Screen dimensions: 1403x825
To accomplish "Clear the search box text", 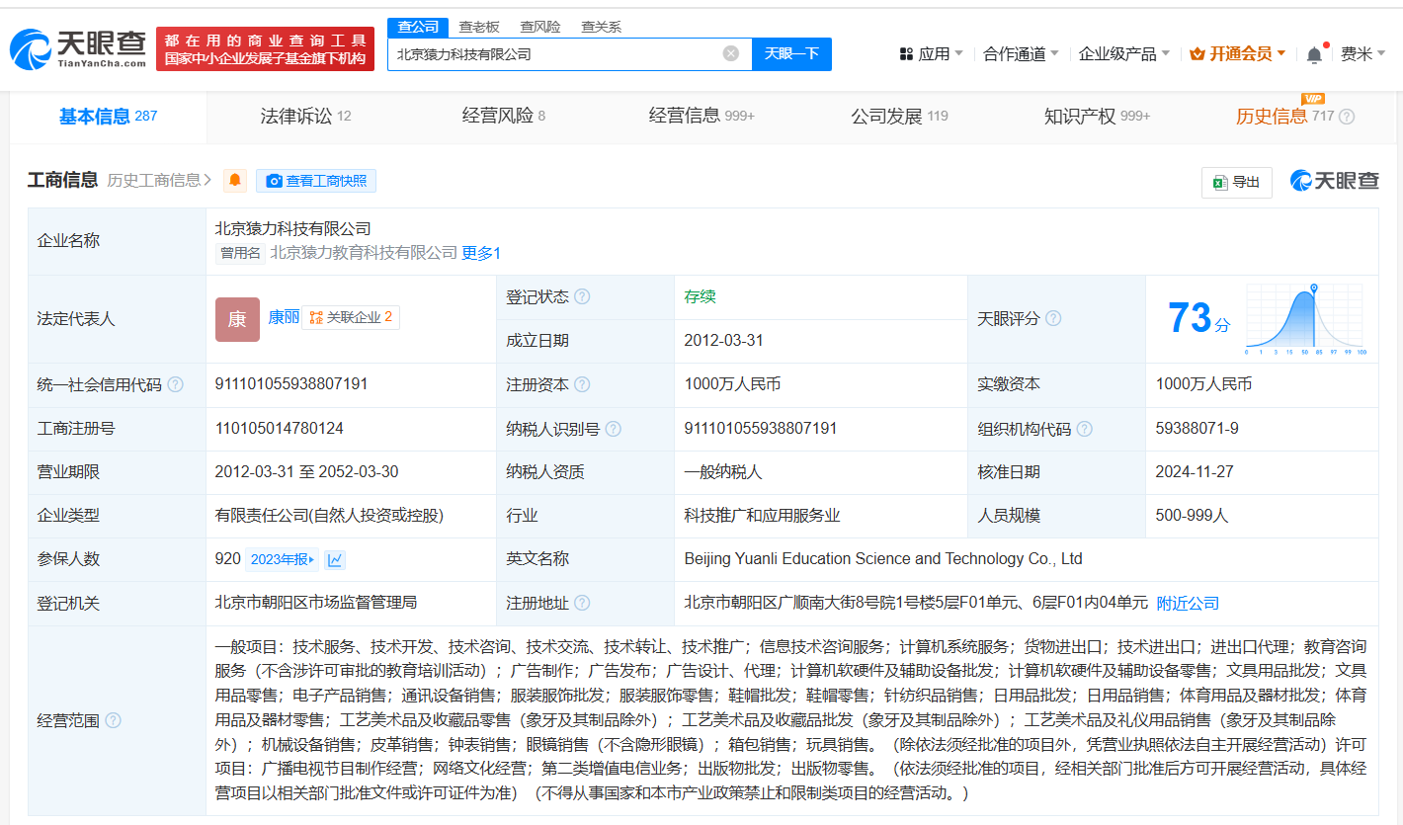I will coord(731,53).
